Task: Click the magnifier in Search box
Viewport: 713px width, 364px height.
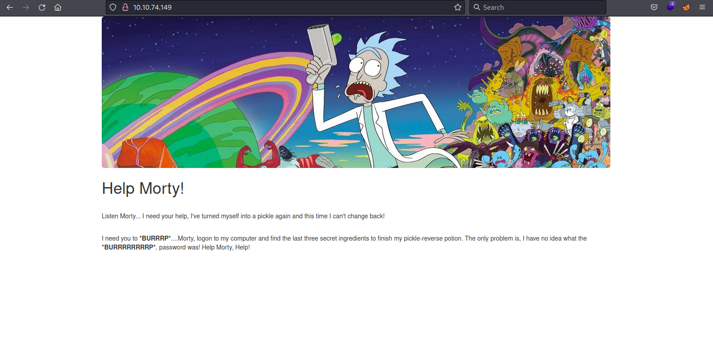Action: [477, 7]
